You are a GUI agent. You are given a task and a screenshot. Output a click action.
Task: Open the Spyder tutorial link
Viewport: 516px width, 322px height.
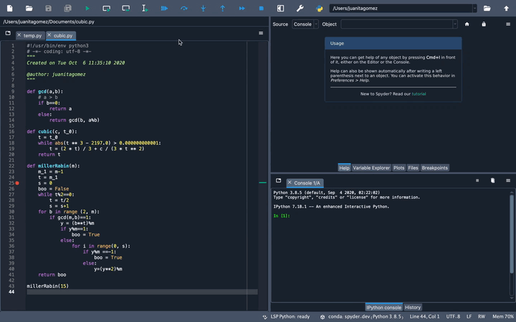coord(419,94)
